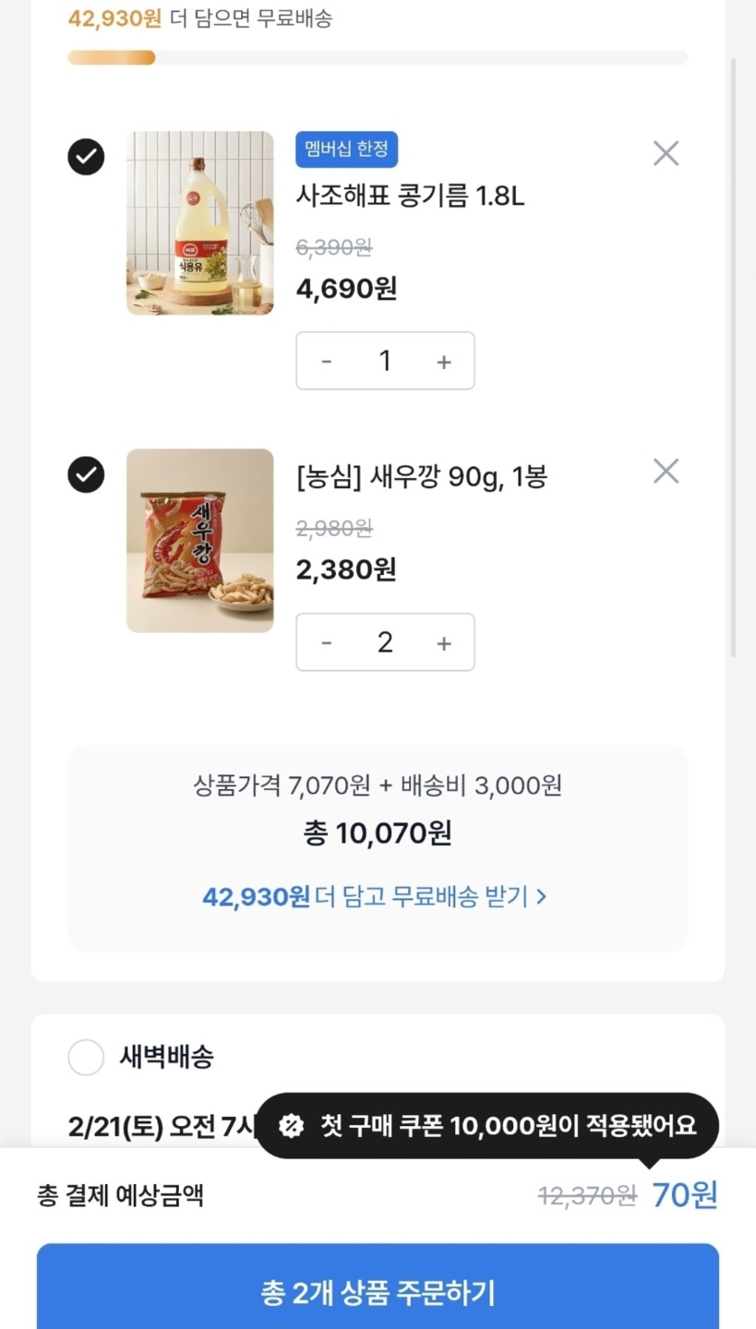
Task: Tap the 사조해표 콩기름 1.8L title
Action: 410,196
